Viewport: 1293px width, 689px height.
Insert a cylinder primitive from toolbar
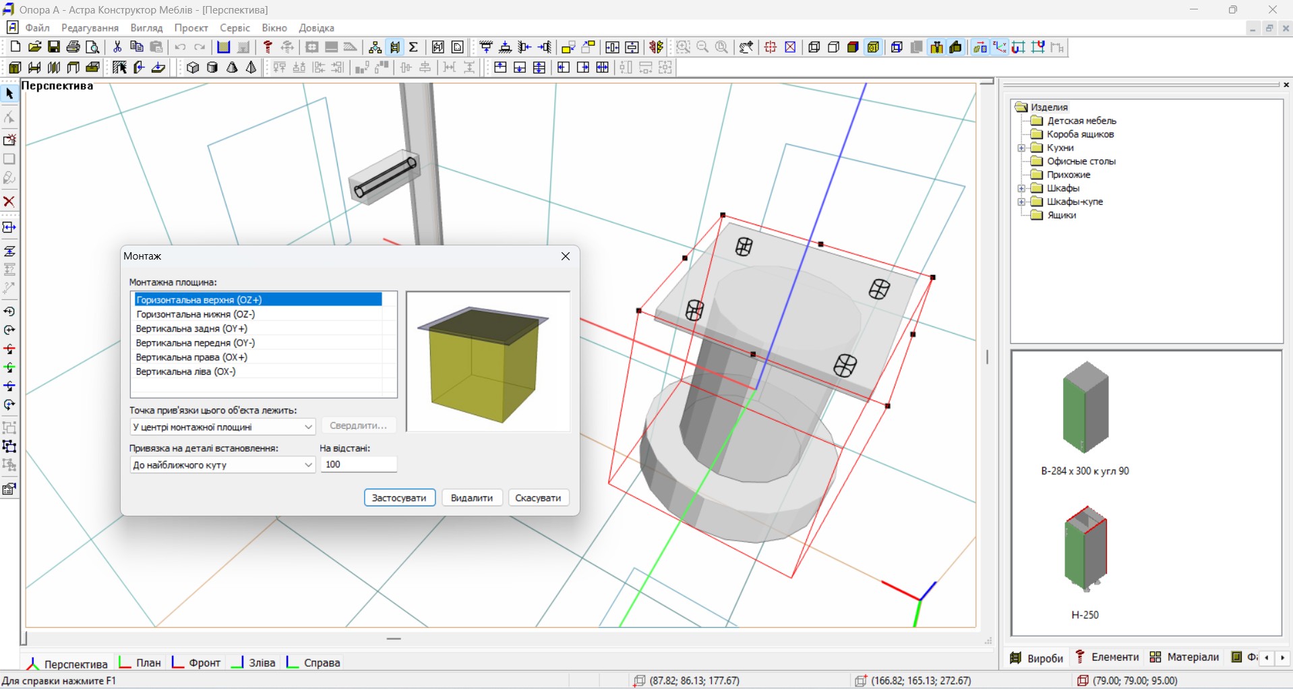[212, 67]
